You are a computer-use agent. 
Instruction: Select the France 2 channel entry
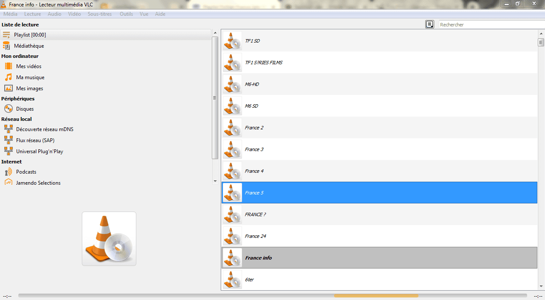tap(379, 128)
